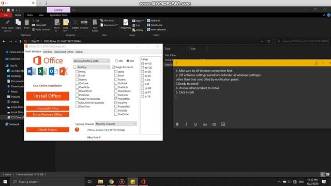Create new sticky note with plus icon
The width and height of the screenshot is (331, 186).
[x=177, y=63]
